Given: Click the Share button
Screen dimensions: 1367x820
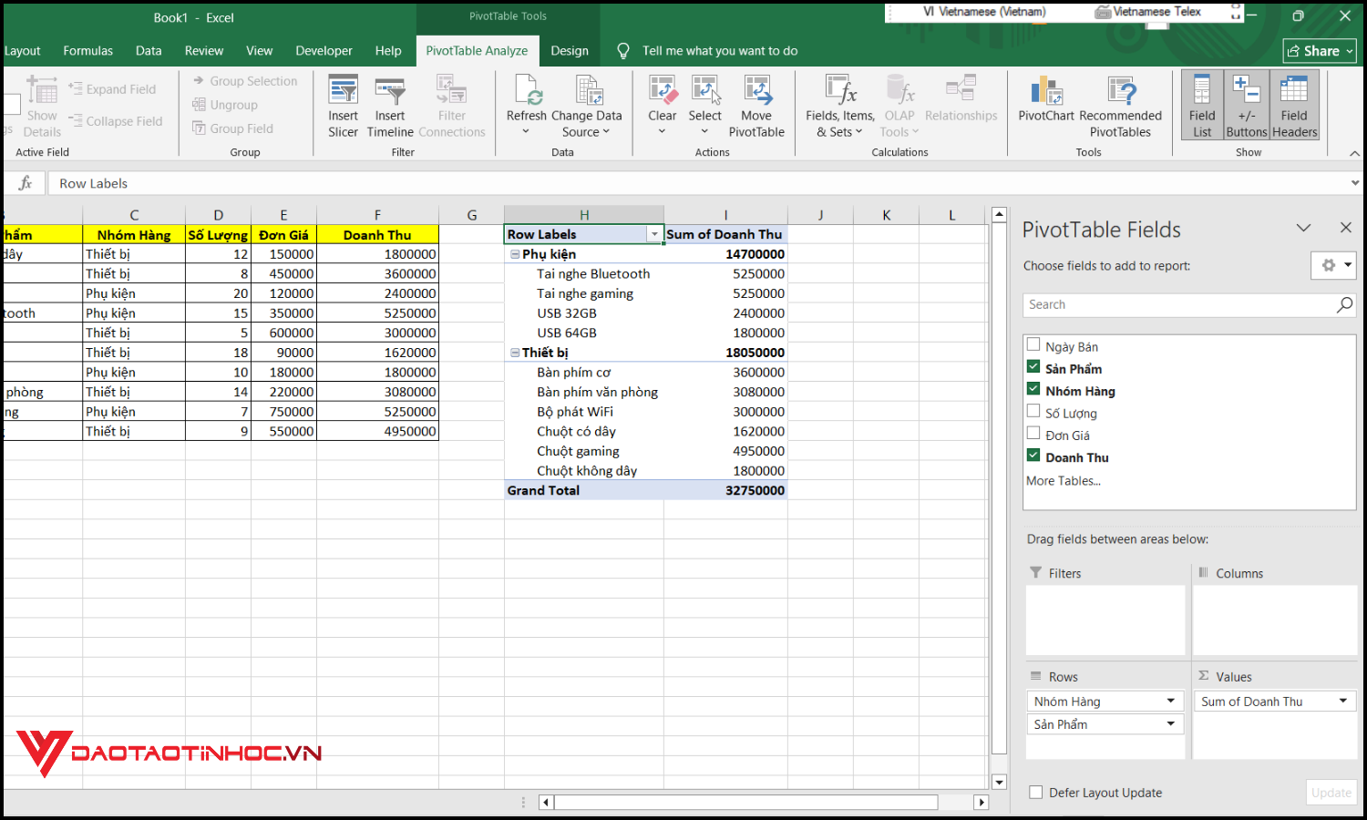Looking at the screenshot, I should pyautogui.click(x=1319, y=50).
